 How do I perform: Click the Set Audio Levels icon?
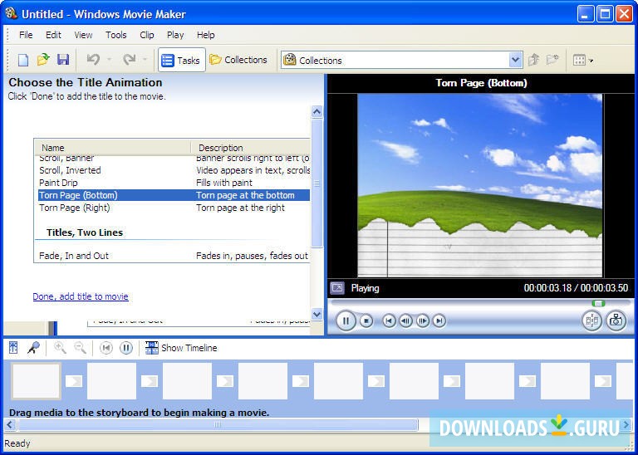click(x=13, y=348)
